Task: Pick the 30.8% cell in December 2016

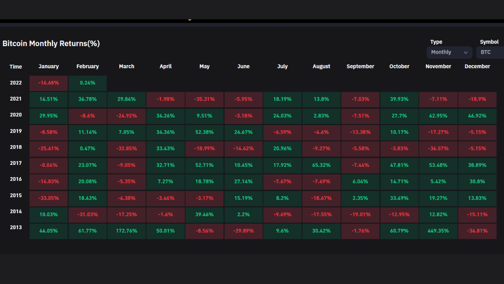Action: pyautogui.click(x=477, y=182)
